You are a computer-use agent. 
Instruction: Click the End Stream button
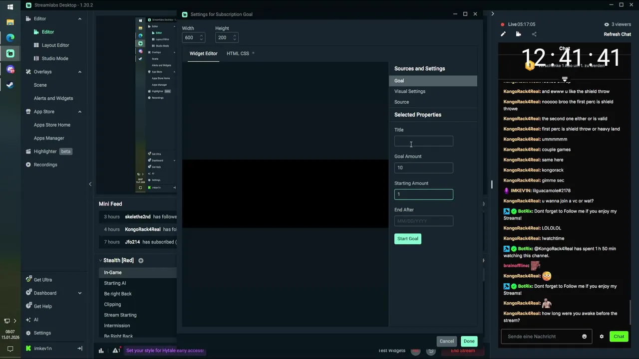click(463, 351)
